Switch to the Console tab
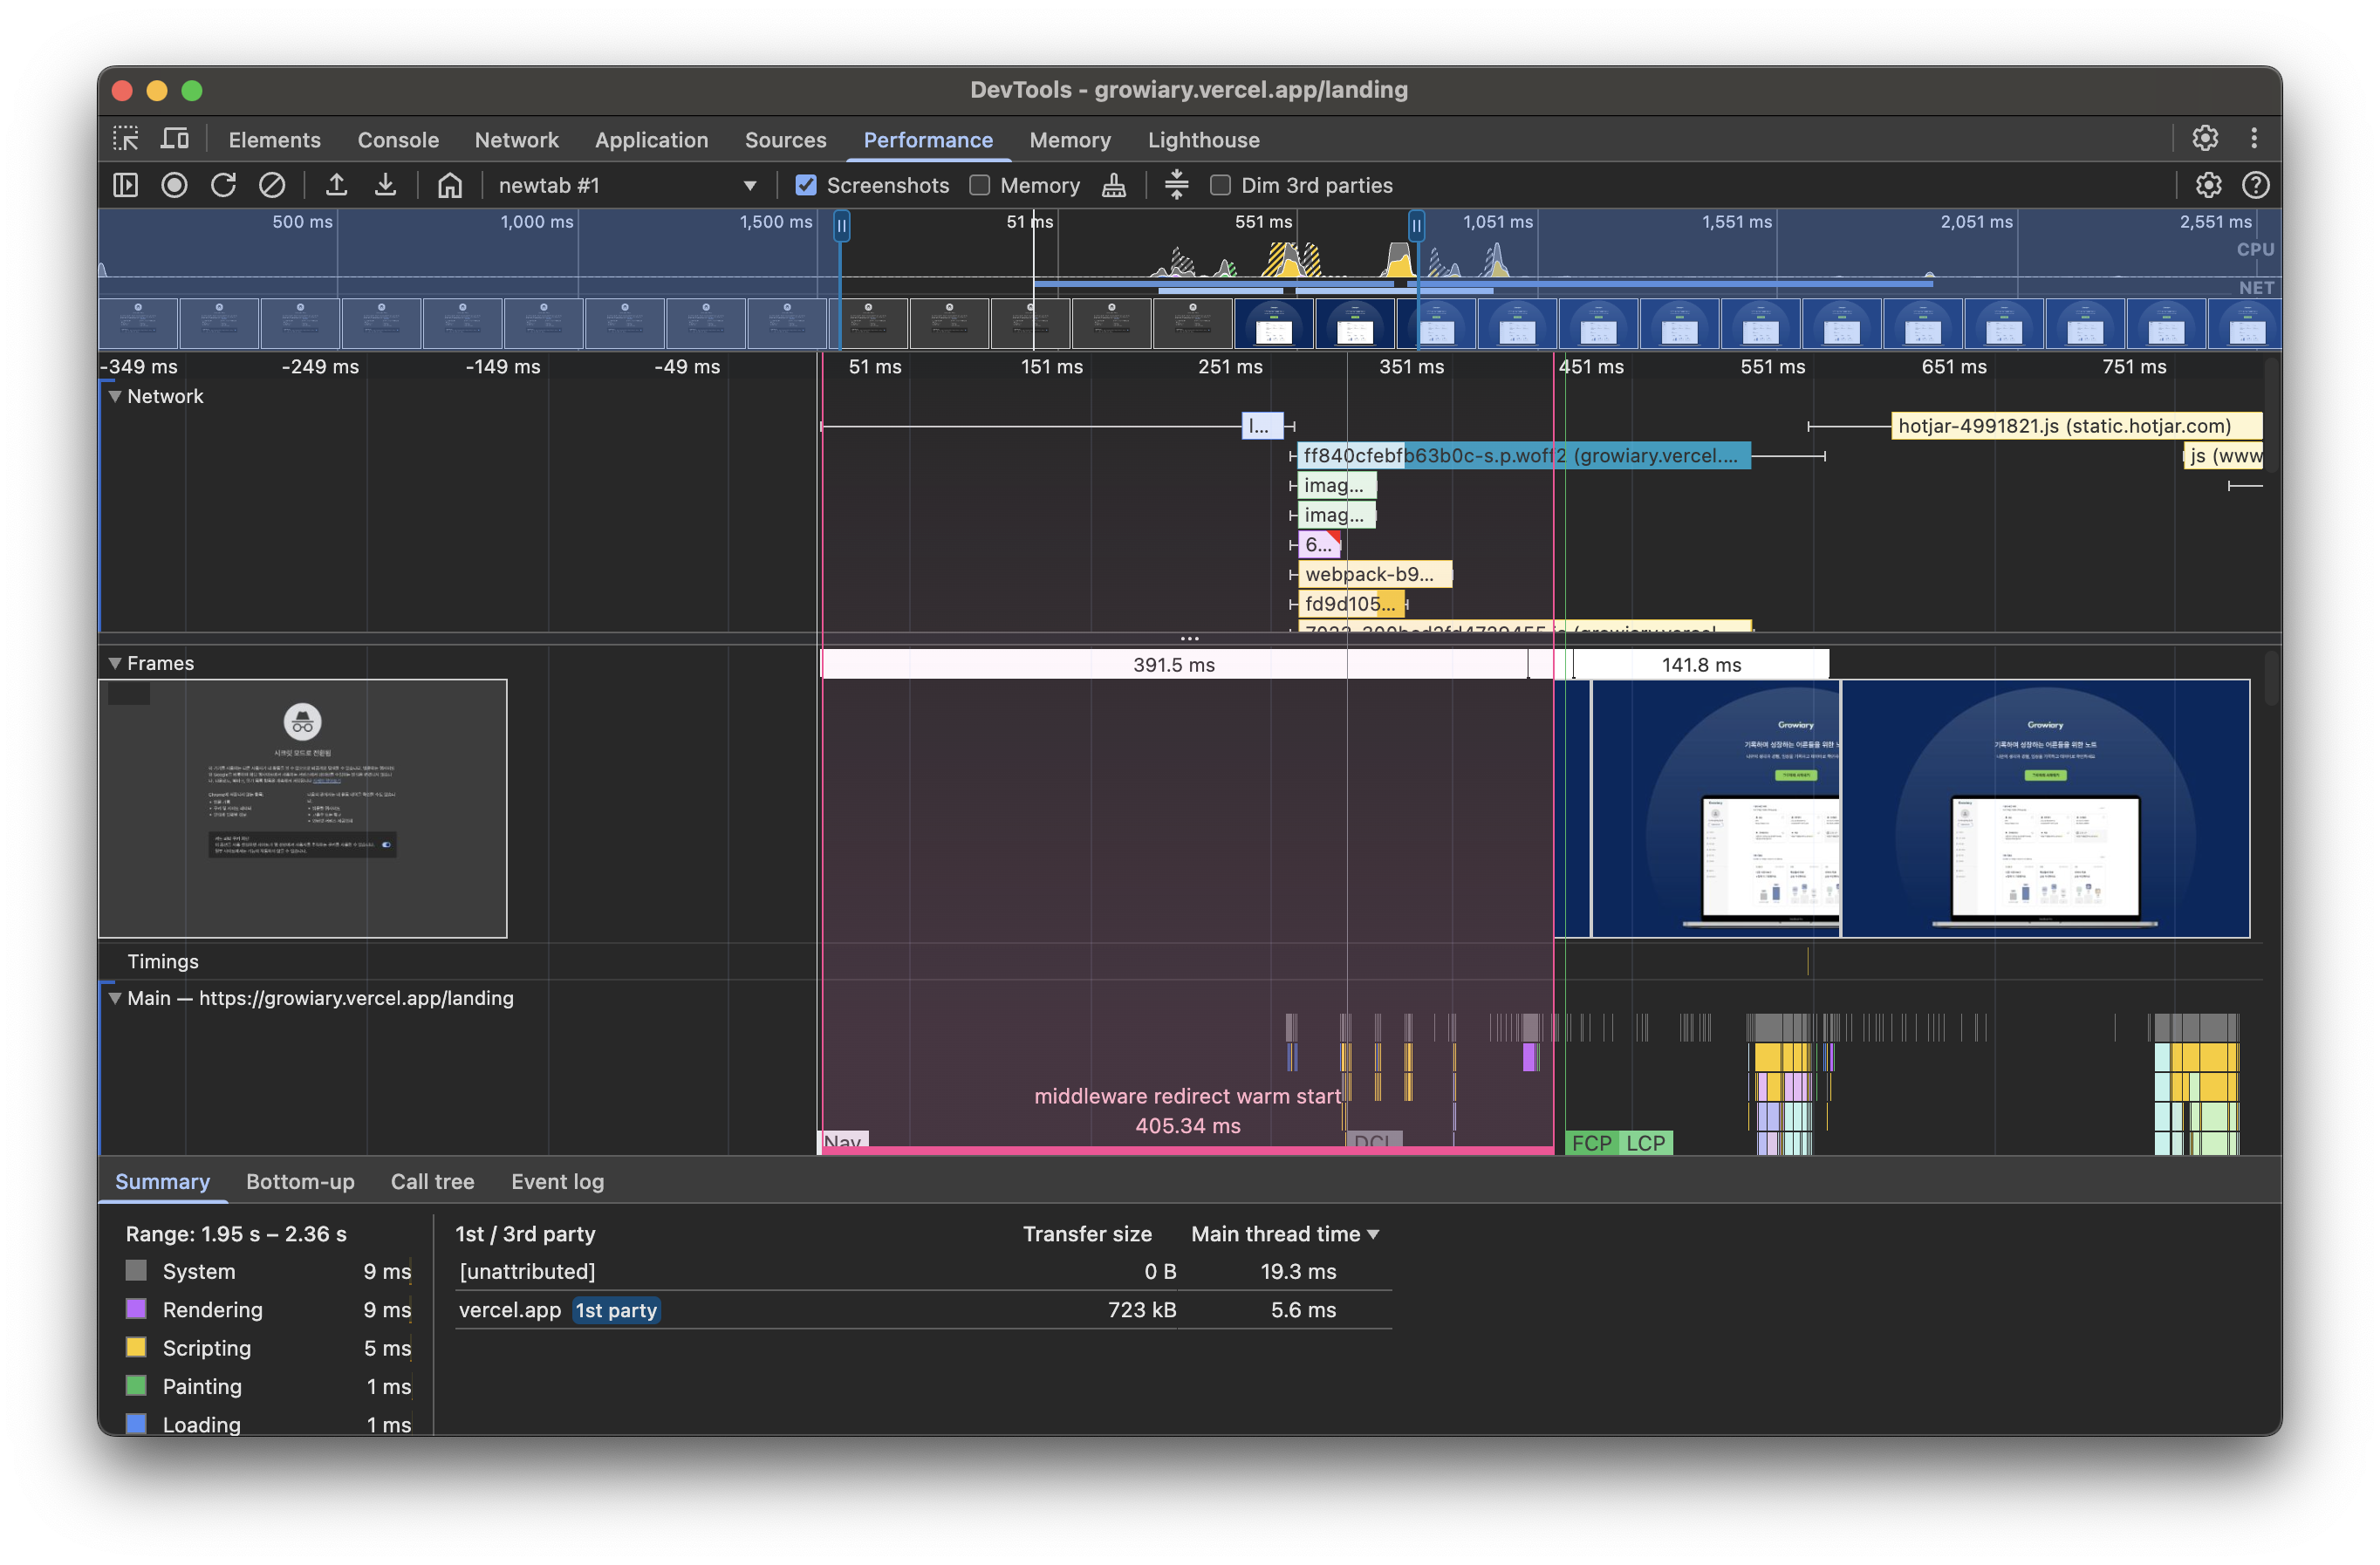 [398, 140]
